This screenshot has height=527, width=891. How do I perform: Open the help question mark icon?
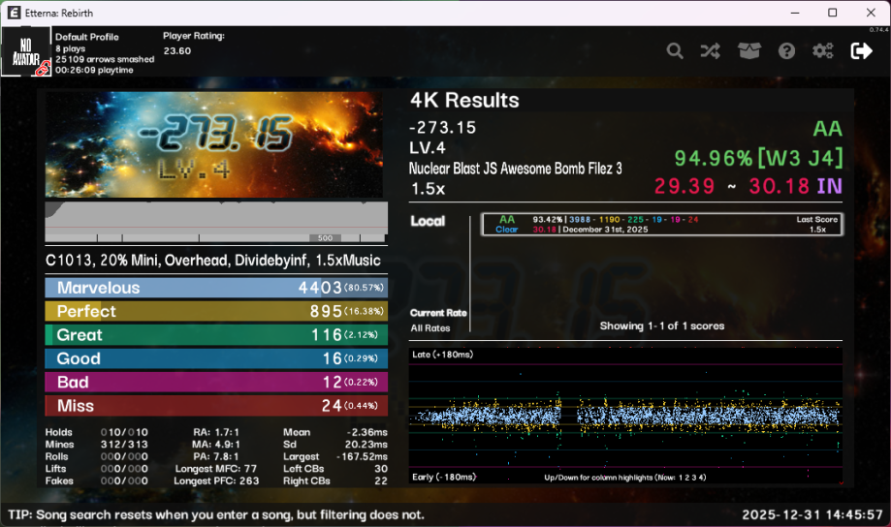(x=786, y=51)
